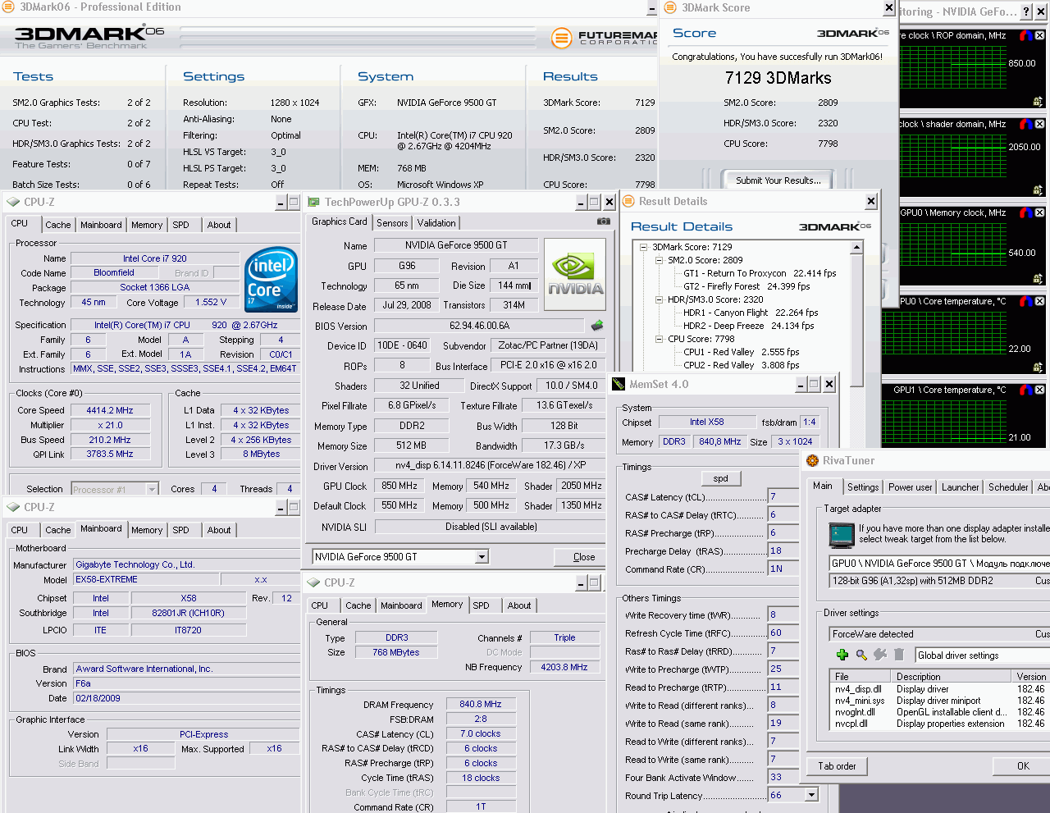Close ROP domain clock graph panel
The width and height of the screenshot is (1050, 813).
click(1039, 35)
